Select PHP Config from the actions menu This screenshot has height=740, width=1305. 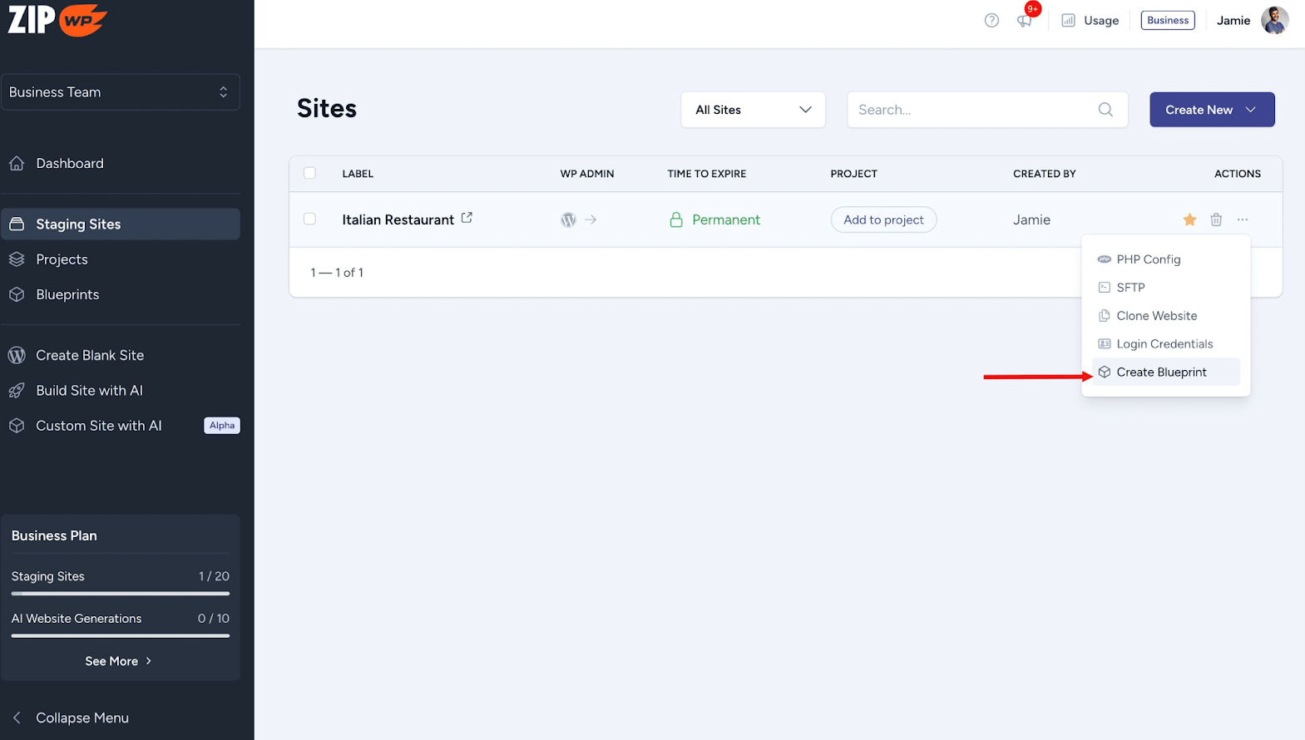(1148, 259)
